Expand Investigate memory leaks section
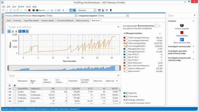Screen dimensions: 199x112 193,47
